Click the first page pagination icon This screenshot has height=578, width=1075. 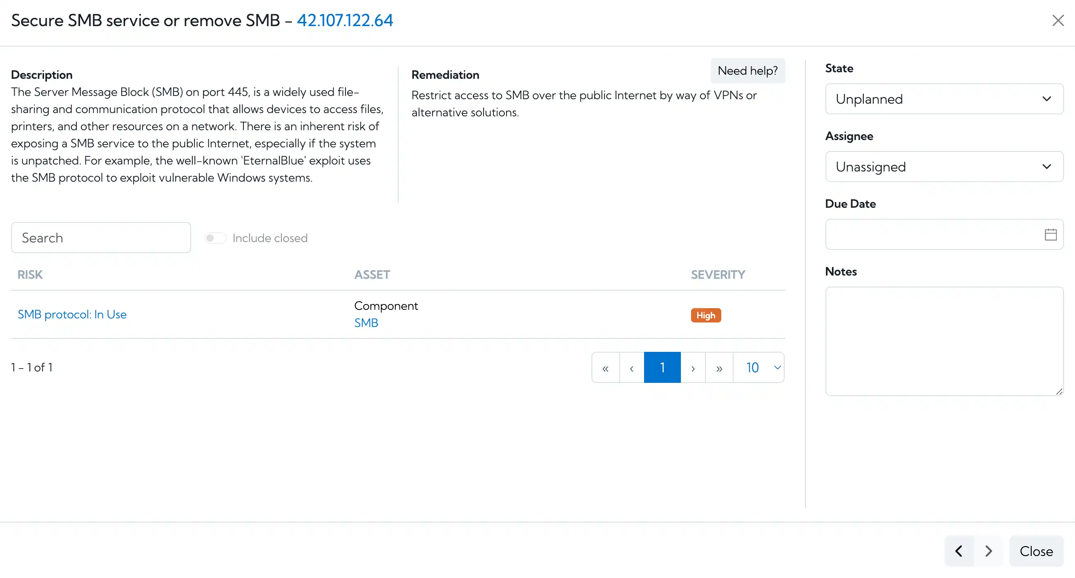605,367
